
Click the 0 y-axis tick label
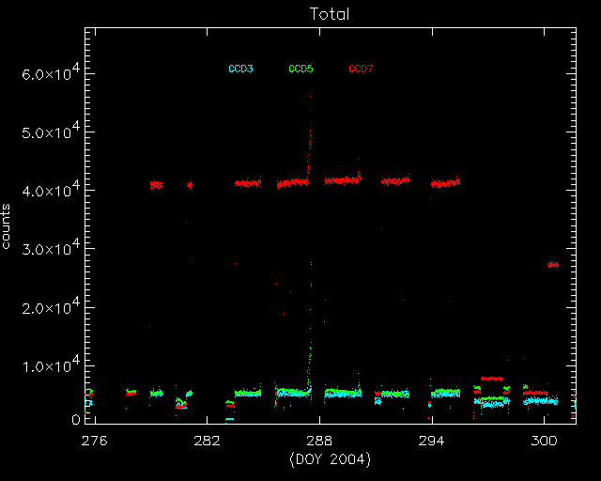click(73, 420)
